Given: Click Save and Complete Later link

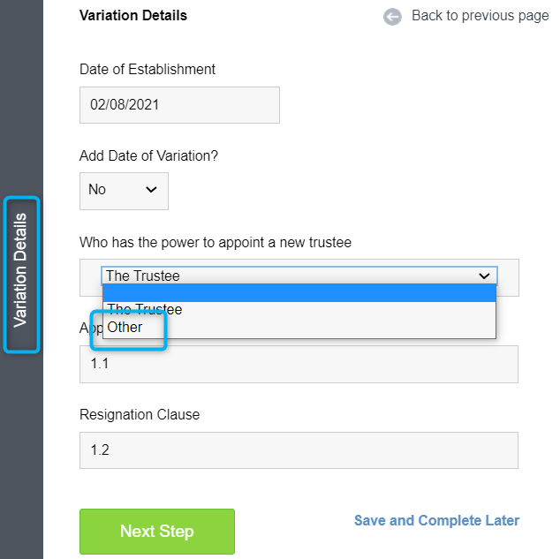Looking at the screenshot, I should tap(436, 520).
